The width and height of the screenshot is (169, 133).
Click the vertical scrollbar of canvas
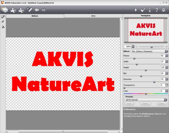121,74
